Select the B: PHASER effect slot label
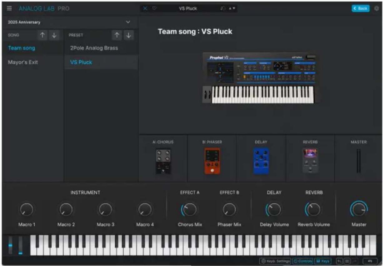 (212, 142)
